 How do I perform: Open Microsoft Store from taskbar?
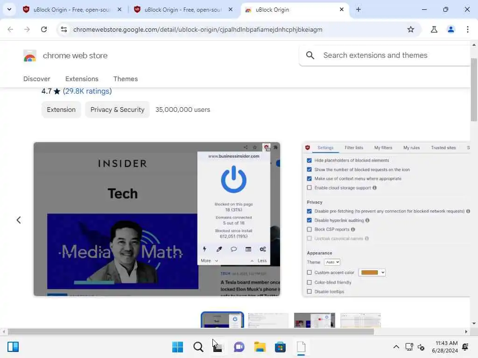pyautogui.click(x=280, y=347)
